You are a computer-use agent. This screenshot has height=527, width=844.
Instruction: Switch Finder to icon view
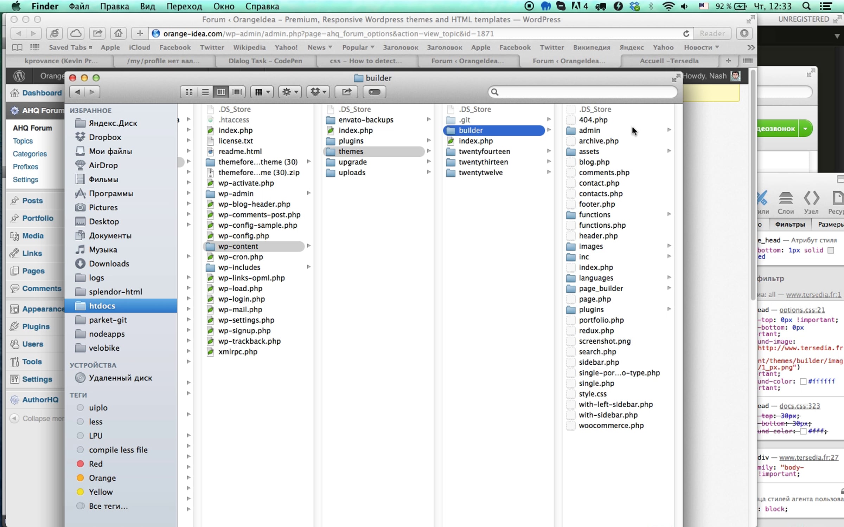[x=189, y=92]
